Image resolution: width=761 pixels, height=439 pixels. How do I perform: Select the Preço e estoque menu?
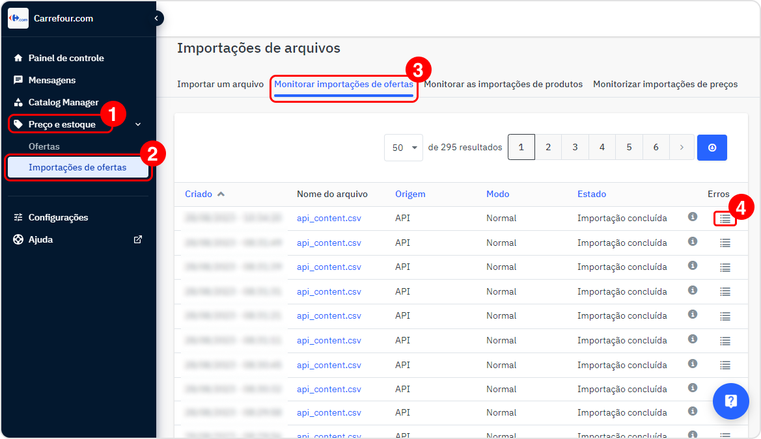point(62,125)
